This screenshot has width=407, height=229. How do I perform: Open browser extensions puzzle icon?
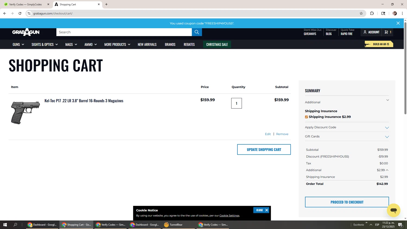pos(372,13)
